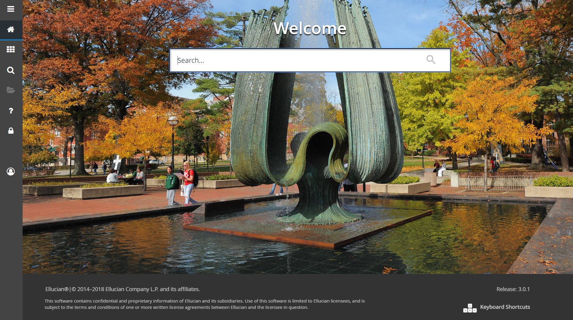The height and width of the screenshot is (320, 573).
Task: Open the hamburger menu in the sidebar
Action: 11,9
